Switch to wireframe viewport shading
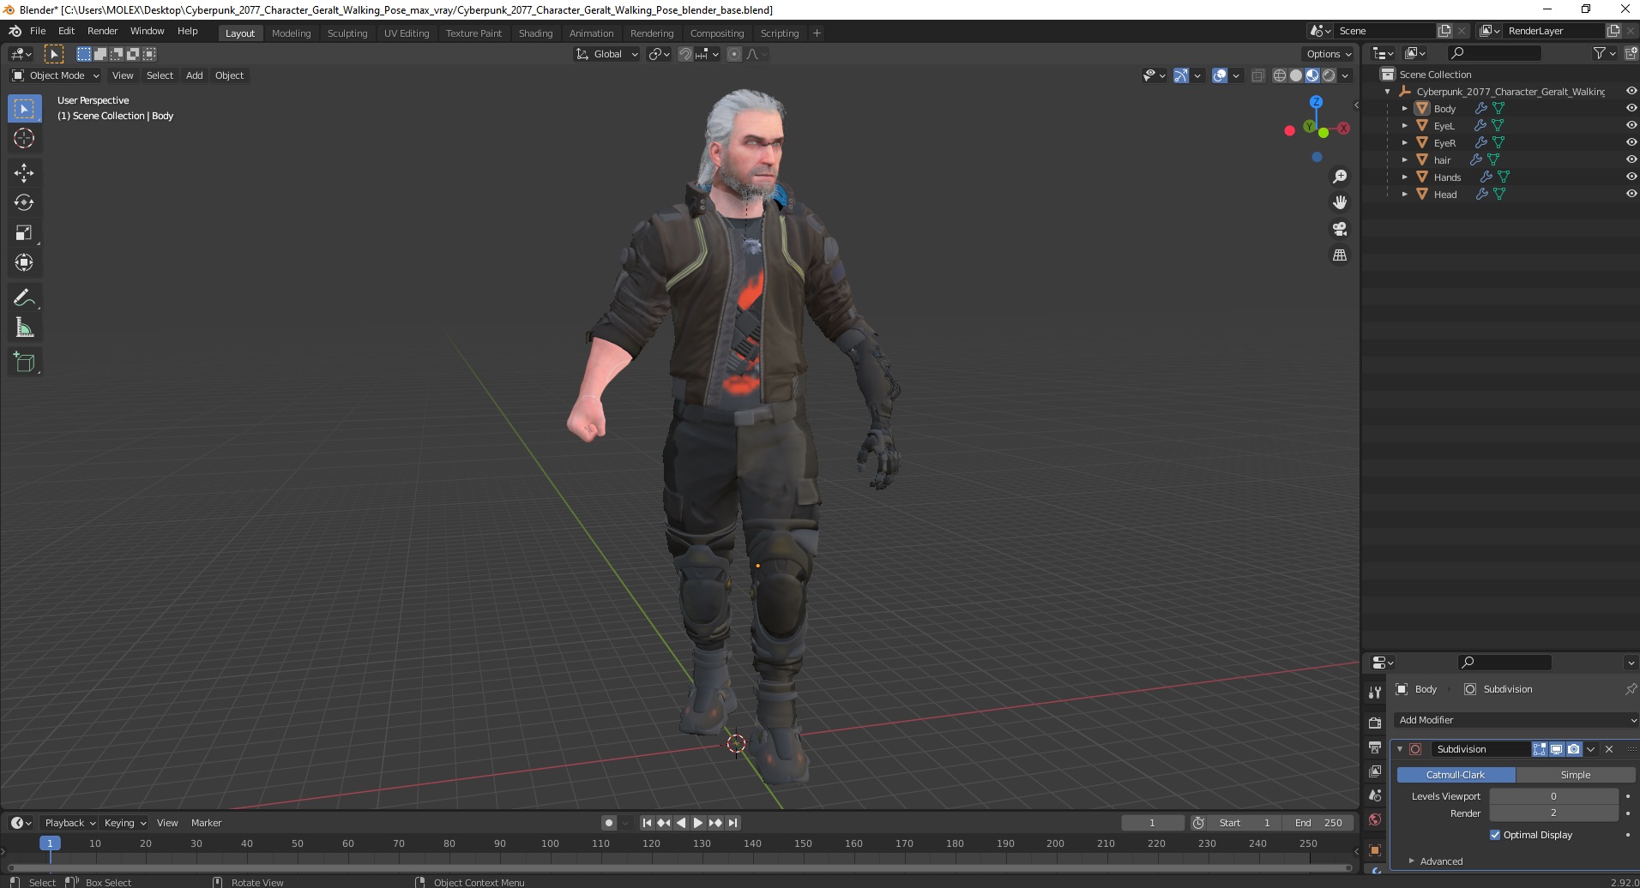Image resolution: width=1640 pixels, height=888 pixels. (x=1280, y=75)
